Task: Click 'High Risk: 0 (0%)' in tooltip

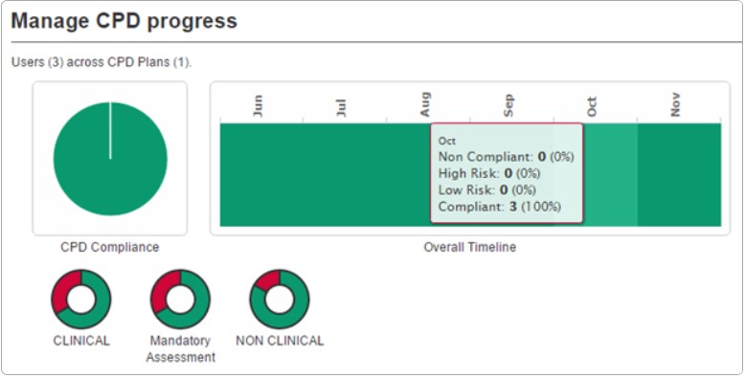Action: tap(489, 174)
